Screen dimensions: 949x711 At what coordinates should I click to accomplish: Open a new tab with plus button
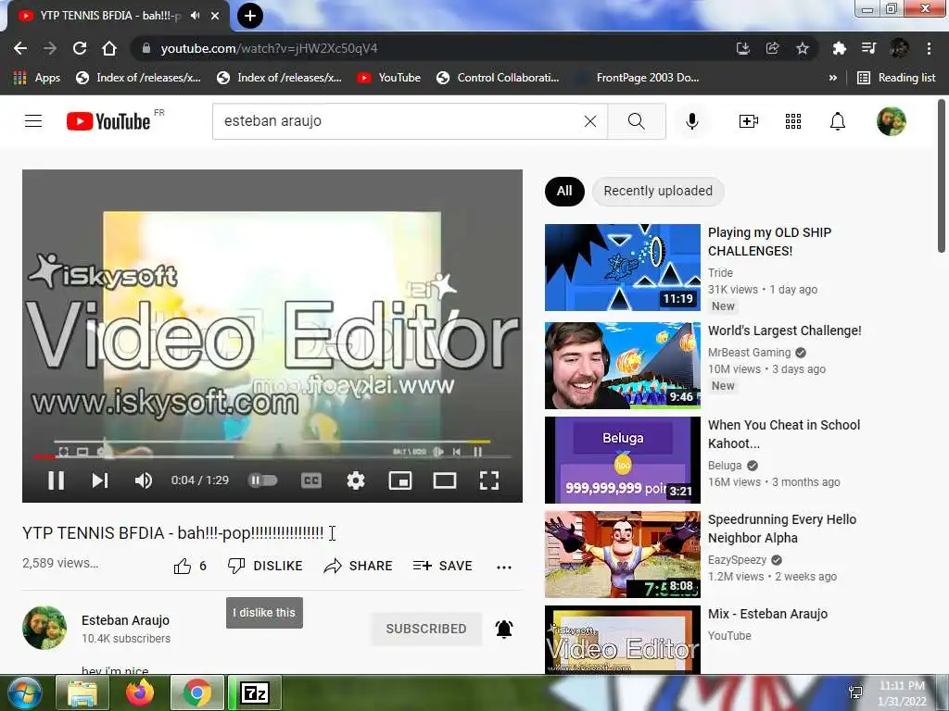(250, 16)
